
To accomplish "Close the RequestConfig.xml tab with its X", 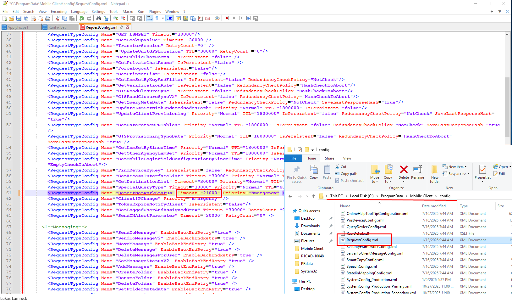I will pos(128,27).
